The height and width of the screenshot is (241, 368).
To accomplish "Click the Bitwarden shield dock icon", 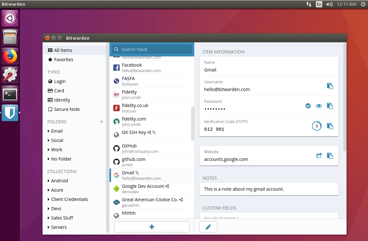I will click(x=10, y=113).
